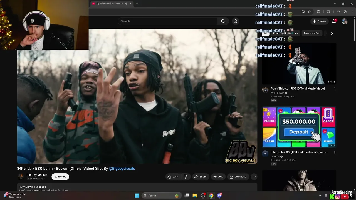Open the @Bigboyvisuals link in title
The height and width of the screenshot is (200, 356).
122,169
